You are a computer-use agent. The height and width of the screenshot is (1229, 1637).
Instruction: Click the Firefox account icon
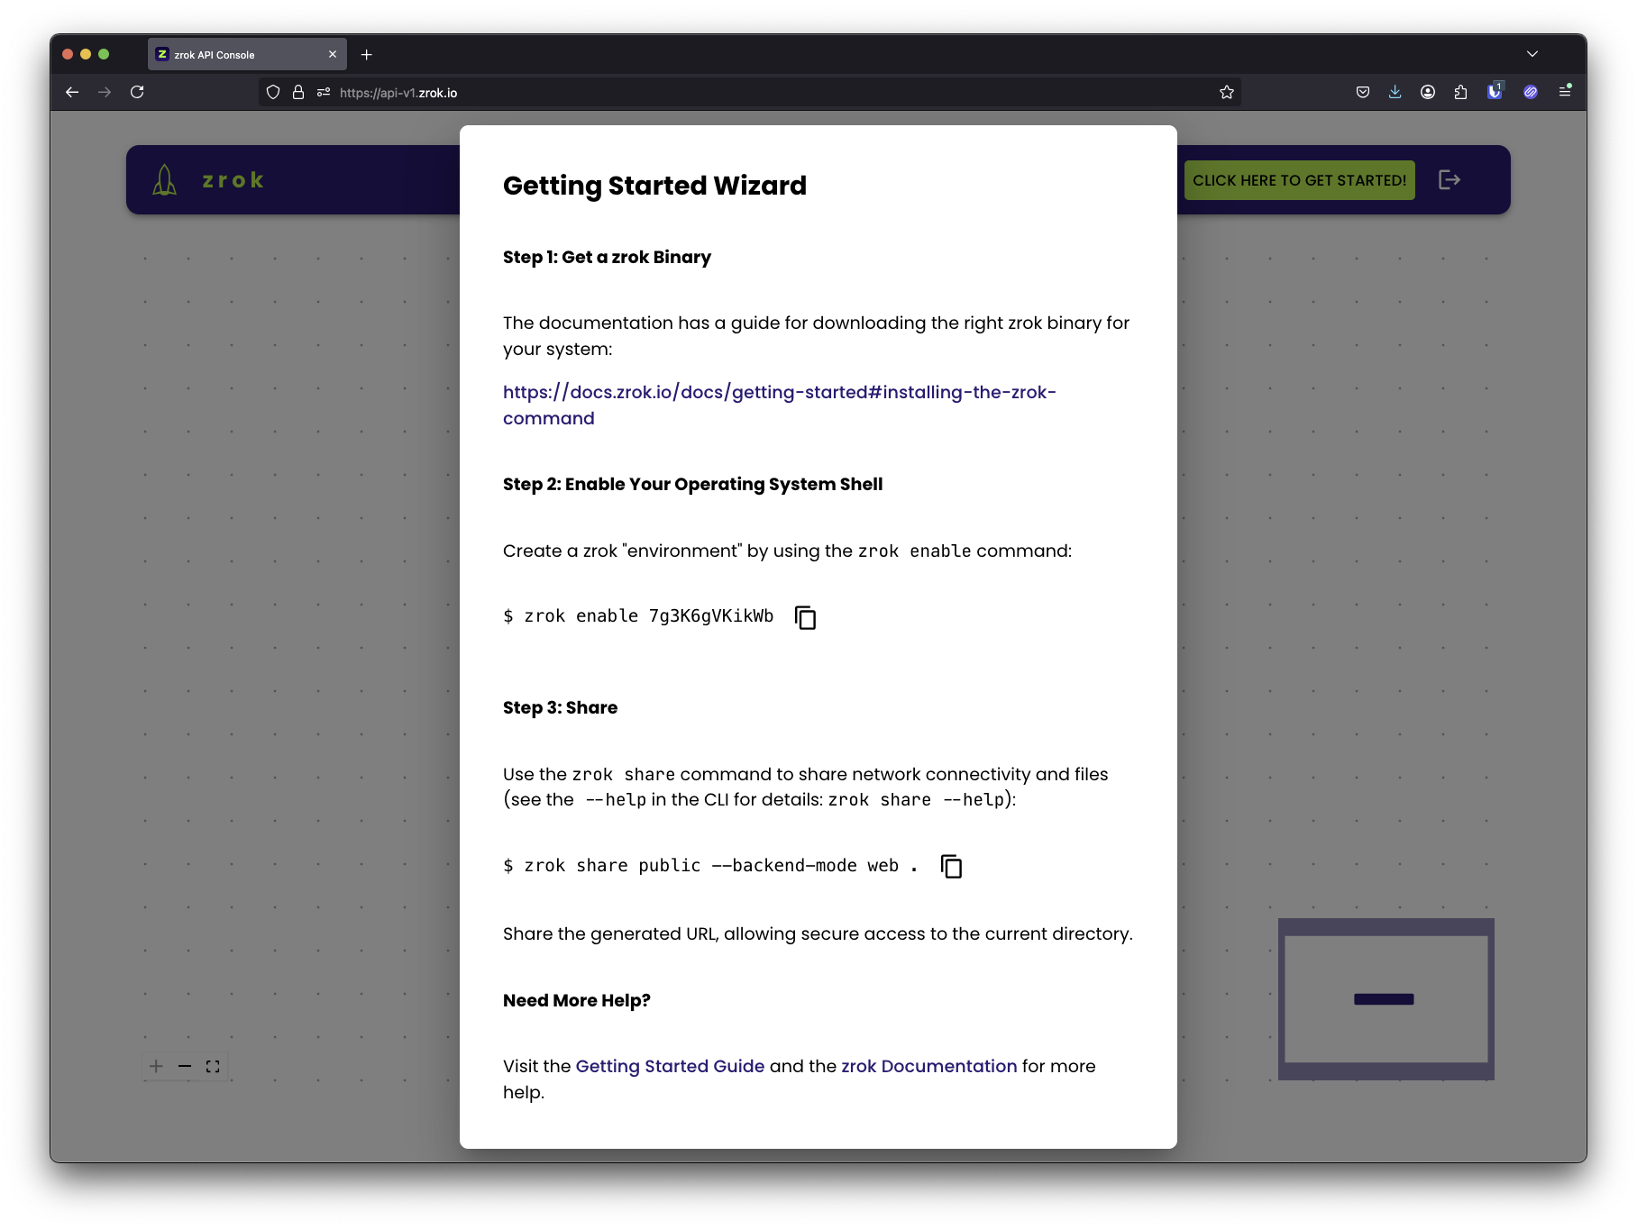[1428, 92]
